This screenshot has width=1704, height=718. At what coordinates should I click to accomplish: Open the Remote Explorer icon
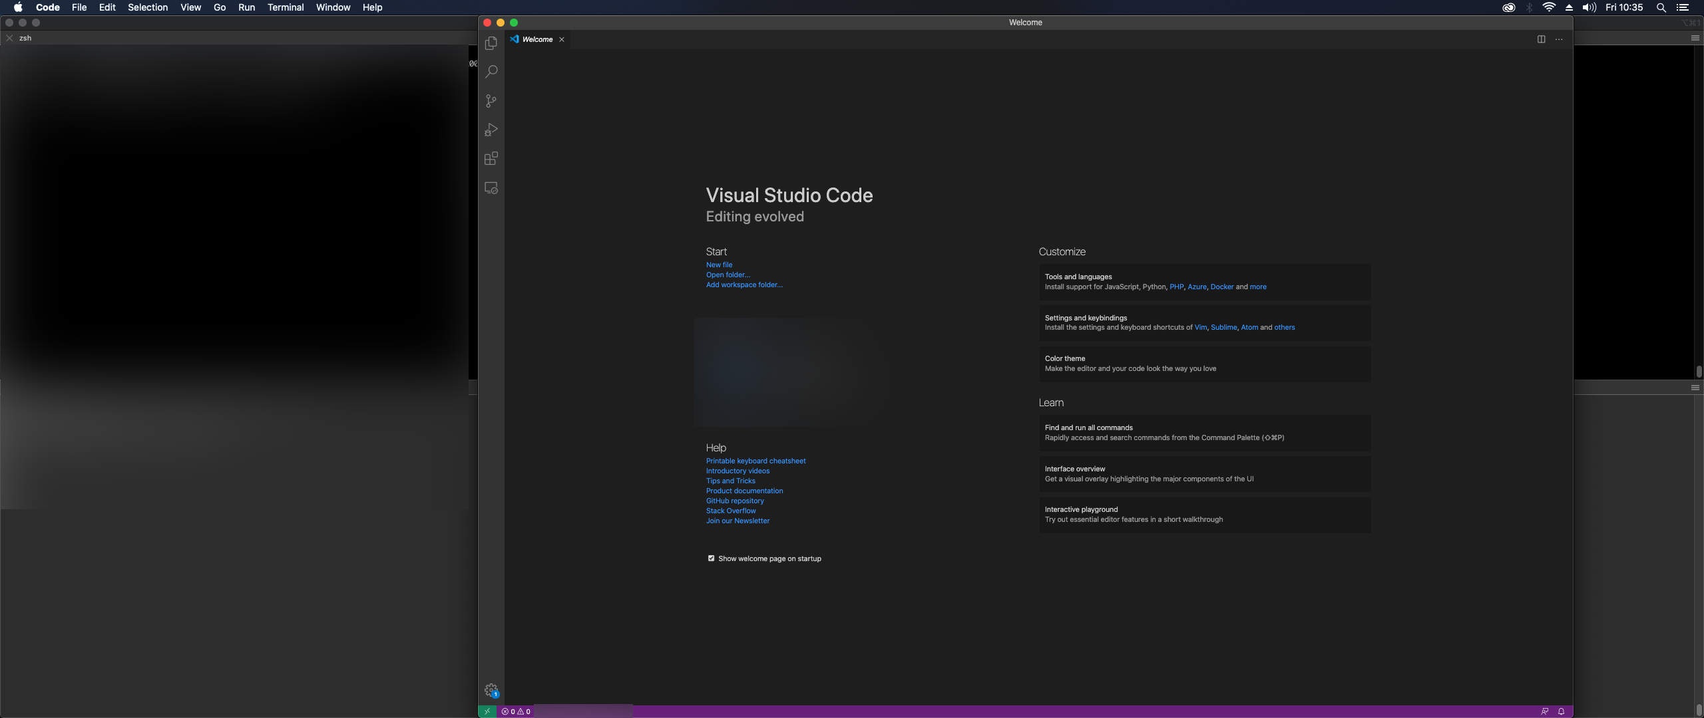[491, 188]
